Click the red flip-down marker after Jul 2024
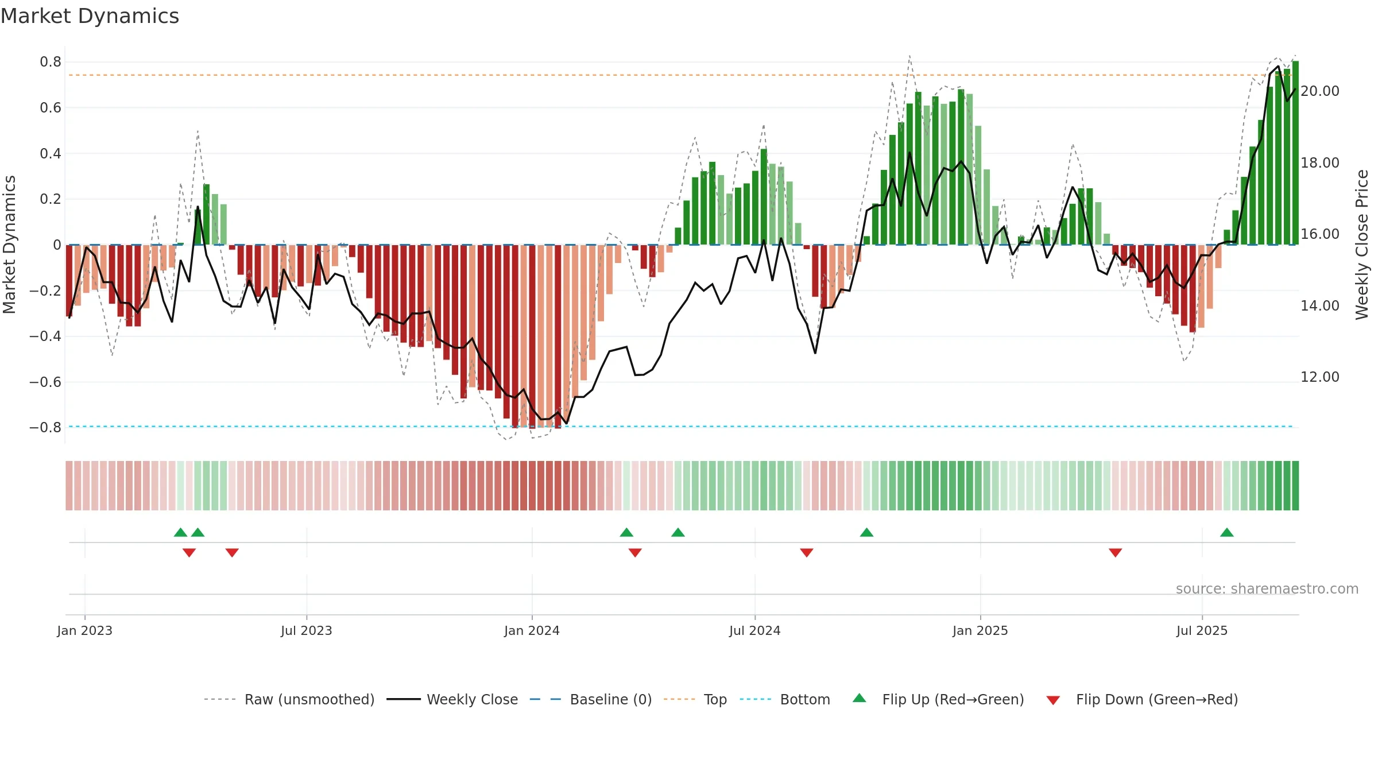 (807, 552)
